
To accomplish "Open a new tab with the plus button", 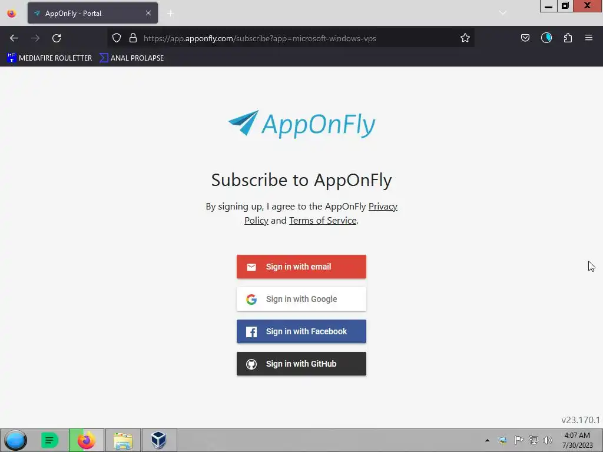I will (170, 14).
